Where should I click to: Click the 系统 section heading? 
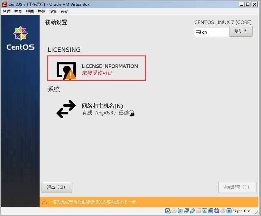[x=54, y=89]
